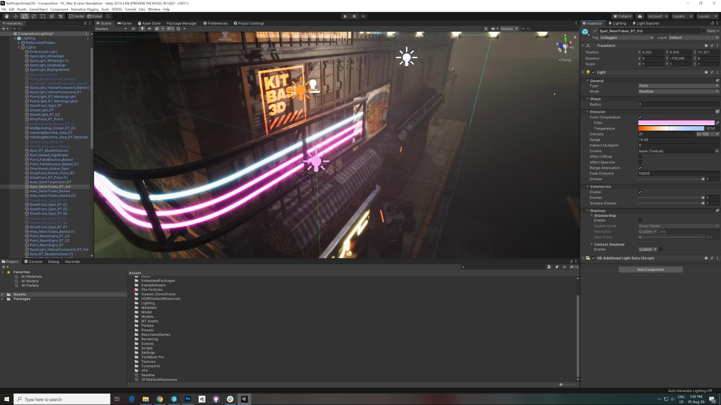This screenshot has height=405, width=721.
Task: Select the Move tool
Action: pyautogui.click(x=16, y=16)
